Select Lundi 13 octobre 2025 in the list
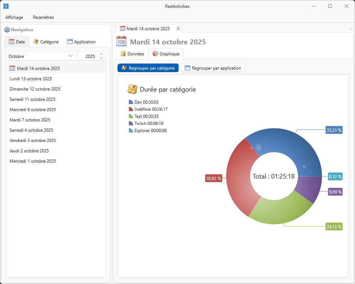 coord(31,79)
